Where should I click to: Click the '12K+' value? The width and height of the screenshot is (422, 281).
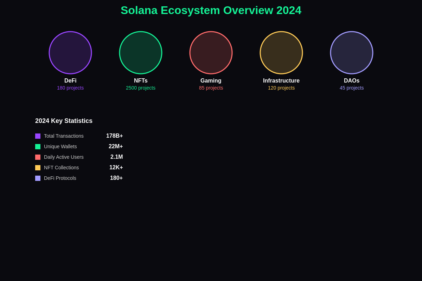point(116,168)
